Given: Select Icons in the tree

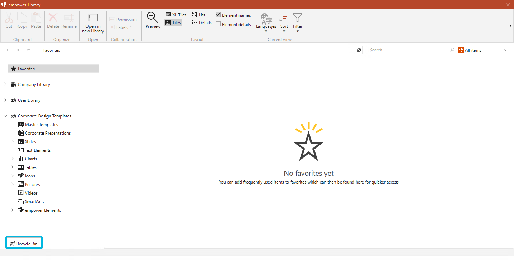Looking at the screenshot, I should [x=30, y=176].
